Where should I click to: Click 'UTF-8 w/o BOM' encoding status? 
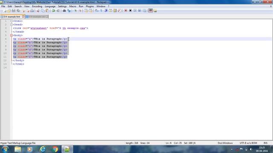248,143
